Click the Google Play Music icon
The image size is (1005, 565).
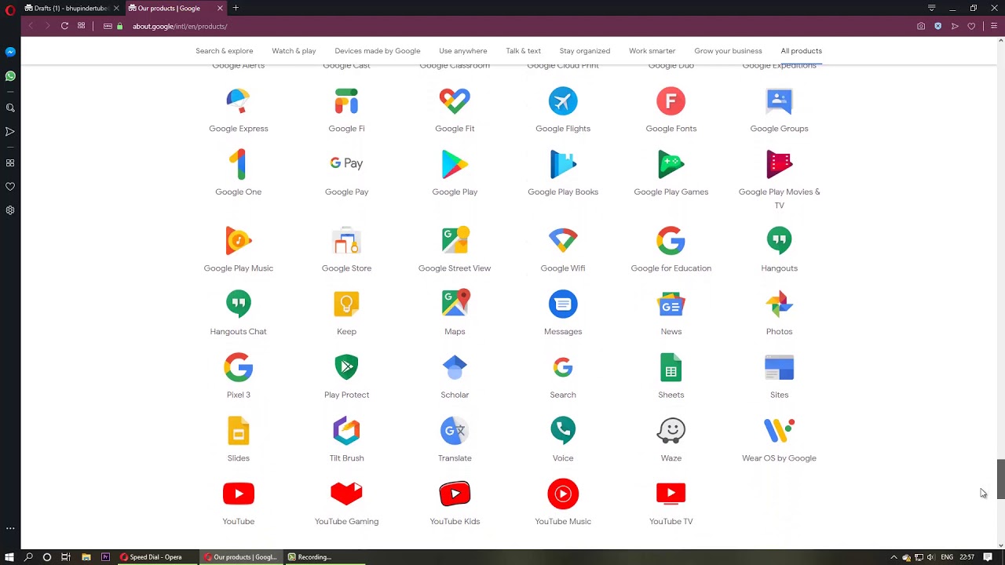click(238, 241)
